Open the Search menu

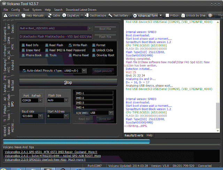pyautogui.click(x=58, y=10)
